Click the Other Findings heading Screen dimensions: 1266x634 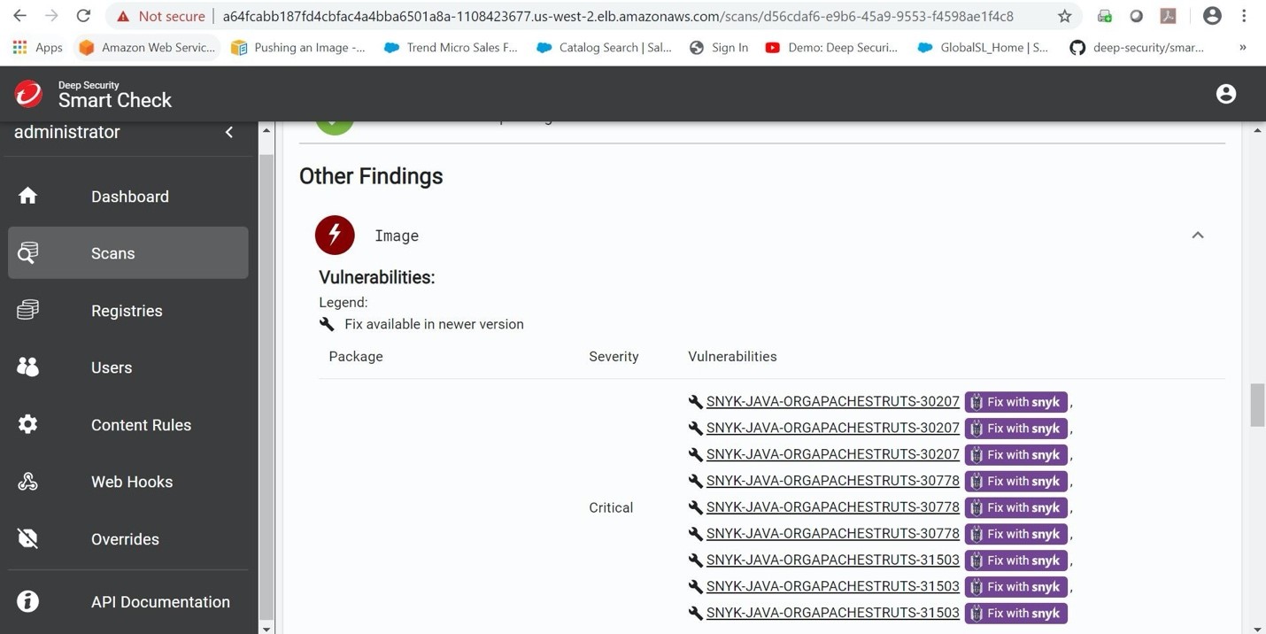click(x=371, y=176)
